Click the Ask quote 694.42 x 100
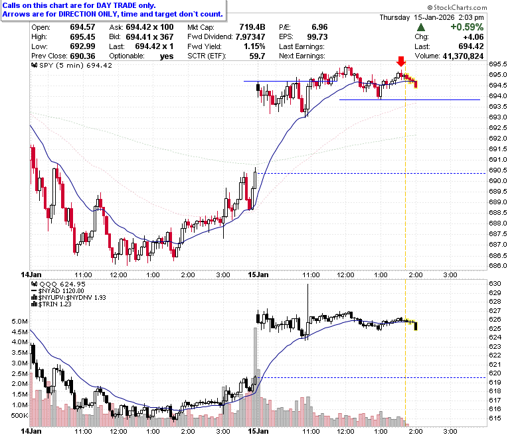 149,27
